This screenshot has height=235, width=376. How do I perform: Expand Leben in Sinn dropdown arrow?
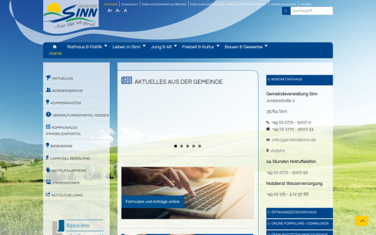(x=144, y=46)
